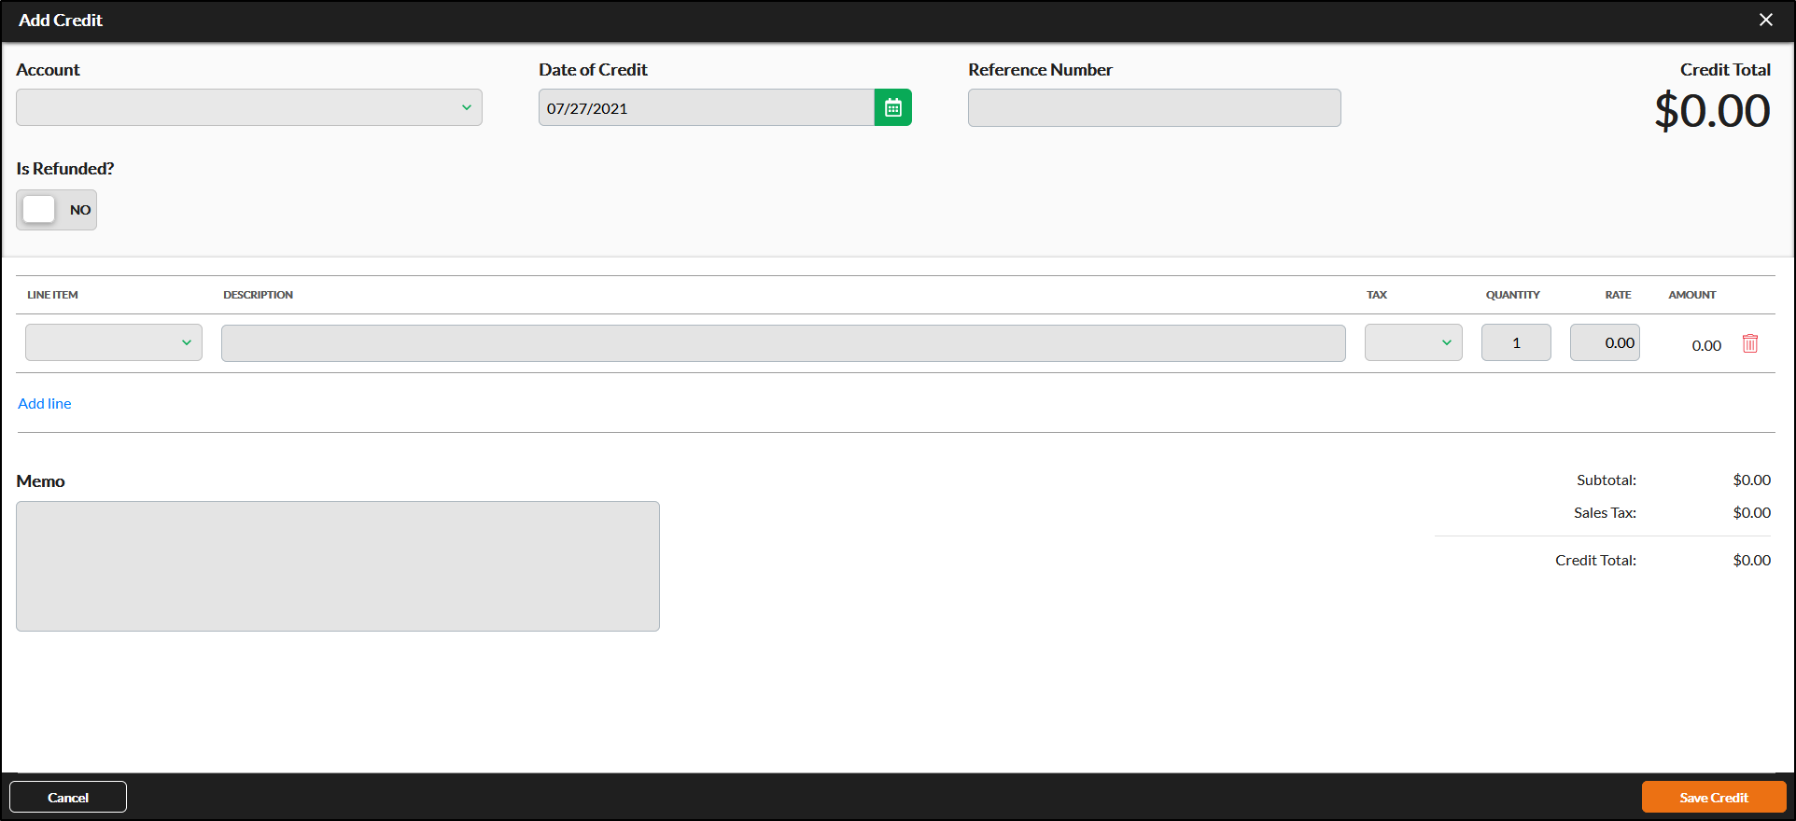Image resolution: width=1796 pixels, height=821 pixels.
Task: Click the line item amount 0.00
Action: tap(1706, 345)
